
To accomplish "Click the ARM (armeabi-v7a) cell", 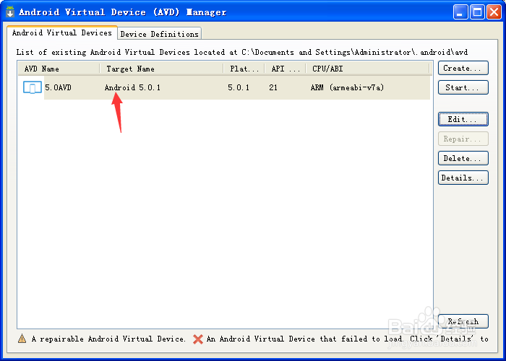I will coord(347,87).
